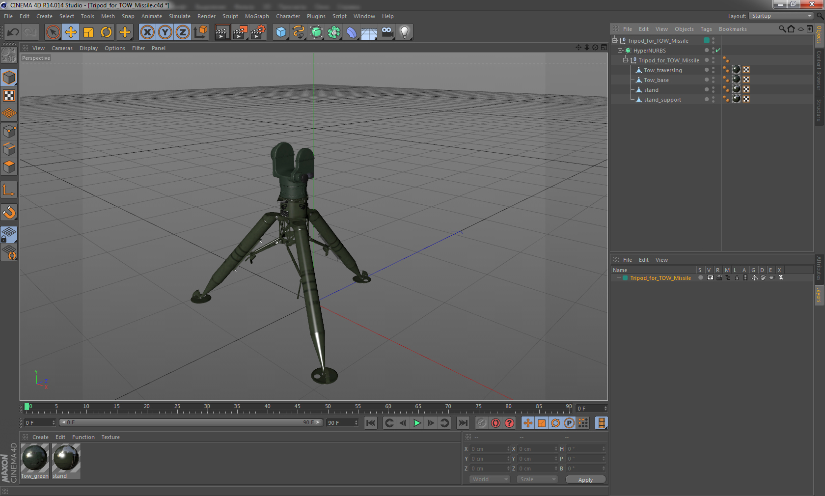825x496 pixels.
Task: Open the Simulate menu
Action: pyautogui.click(x=180, y=16)
